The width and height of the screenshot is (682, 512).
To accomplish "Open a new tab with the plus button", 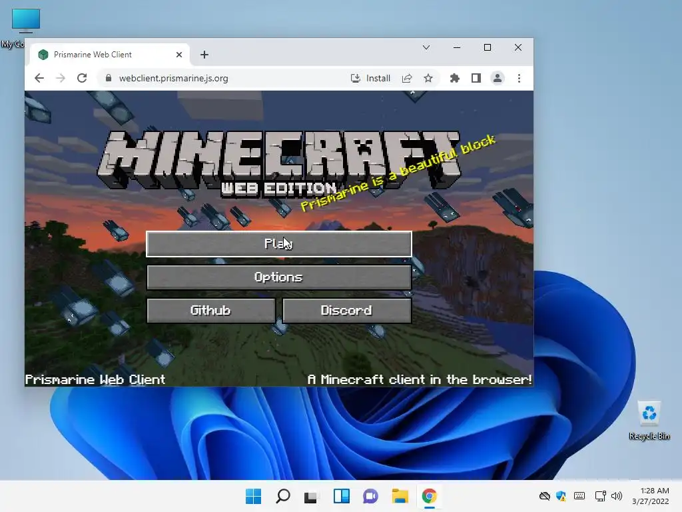I will click(x=204, y=55).
